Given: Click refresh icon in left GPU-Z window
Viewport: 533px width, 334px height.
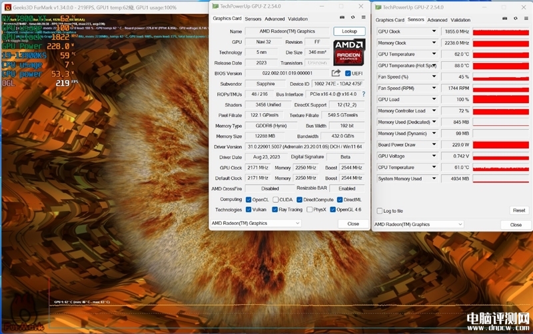Looking at the screenshot, I should click(353, 17).
